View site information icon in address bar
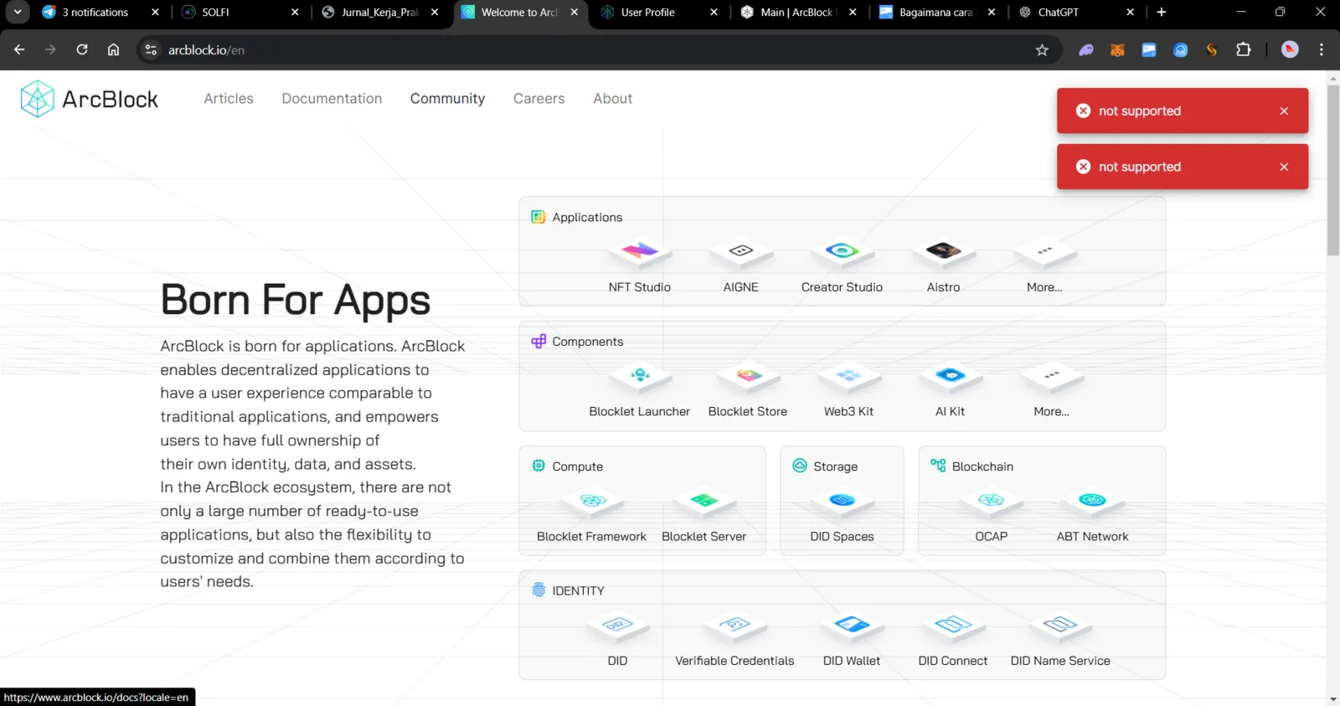1340x706 pixels. click(x=151, y=50)
